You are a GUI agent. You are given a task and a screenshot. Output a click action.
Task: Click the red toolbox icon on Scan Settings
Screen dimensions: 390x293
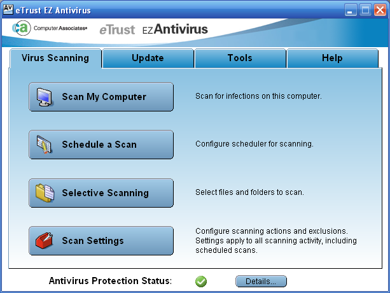pos(44,241)
